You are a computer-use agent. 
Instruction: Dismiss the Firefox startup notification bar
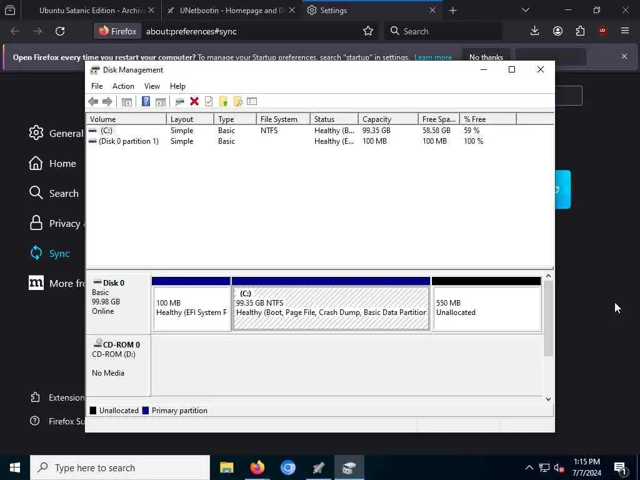(624, 56)
